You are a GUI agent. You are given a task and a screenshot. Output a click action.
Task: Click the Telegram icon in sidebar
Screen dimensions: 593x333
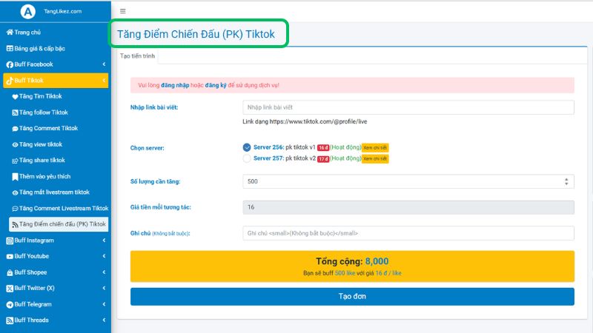(x=10, y=305)
